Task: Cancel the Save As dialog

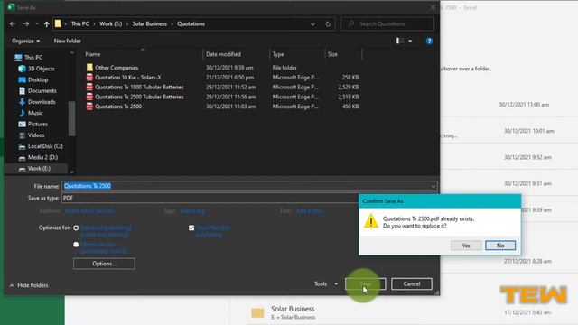Action: (412, 283)
